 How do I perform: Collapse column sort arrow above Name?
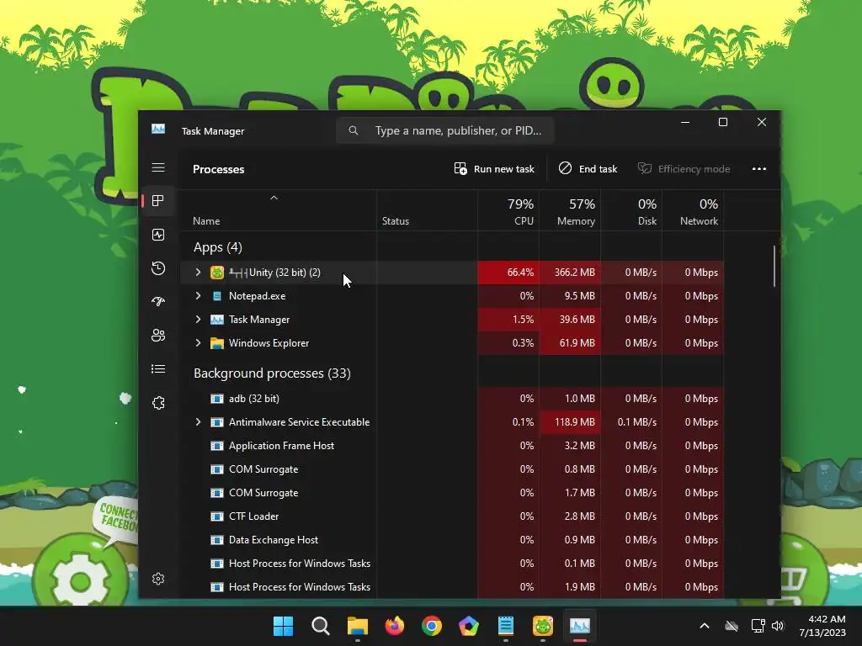point(274,198)
